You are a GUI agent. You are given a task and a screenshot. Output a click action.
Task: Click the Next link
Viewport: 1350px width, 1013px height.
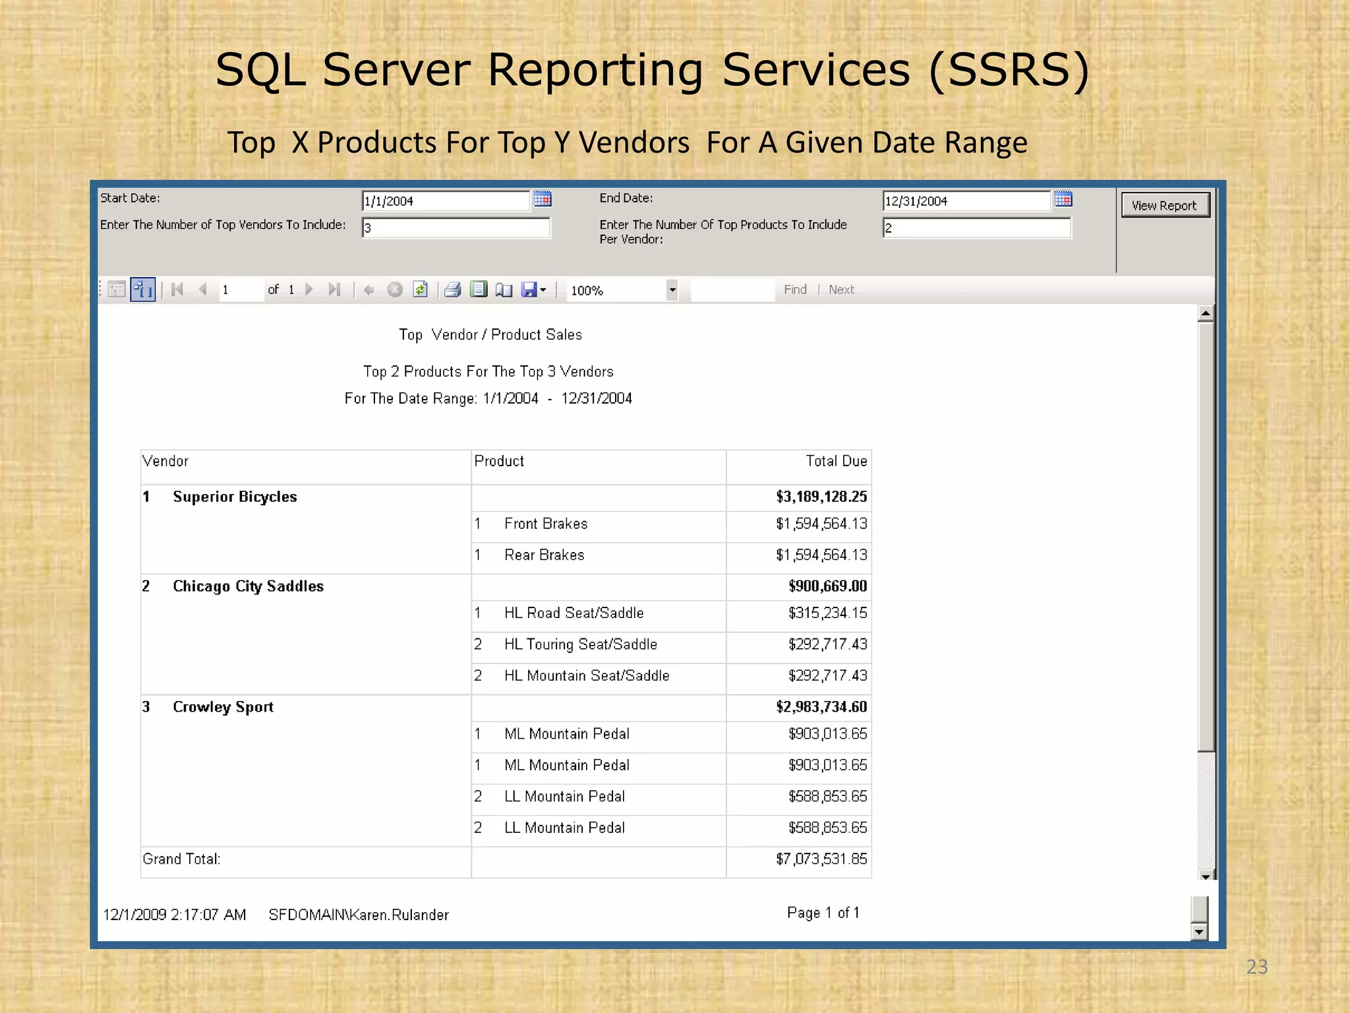pyautogui.click(x=841, y=290)
